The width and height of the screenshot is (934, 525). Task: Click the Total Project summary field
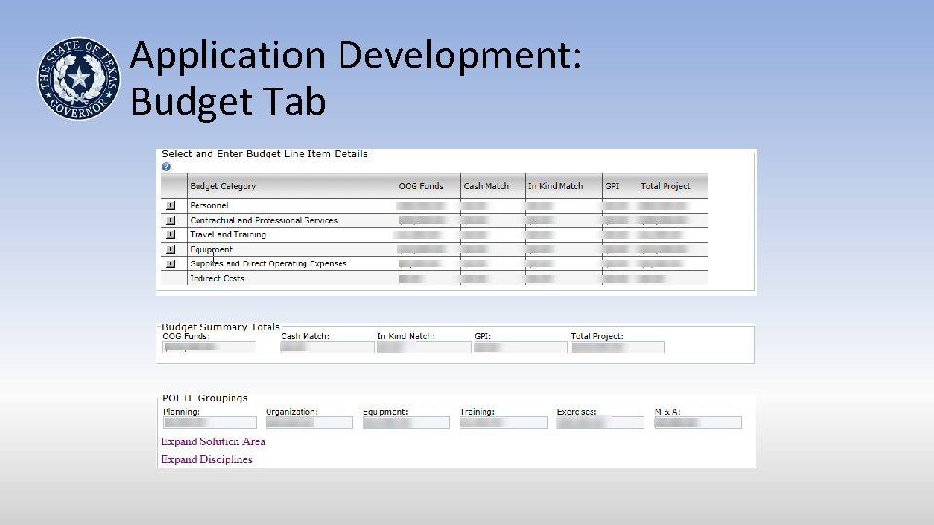pos(617,348)
